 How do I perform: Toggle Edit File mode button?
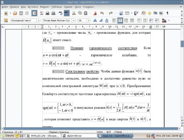coord(34,13)
